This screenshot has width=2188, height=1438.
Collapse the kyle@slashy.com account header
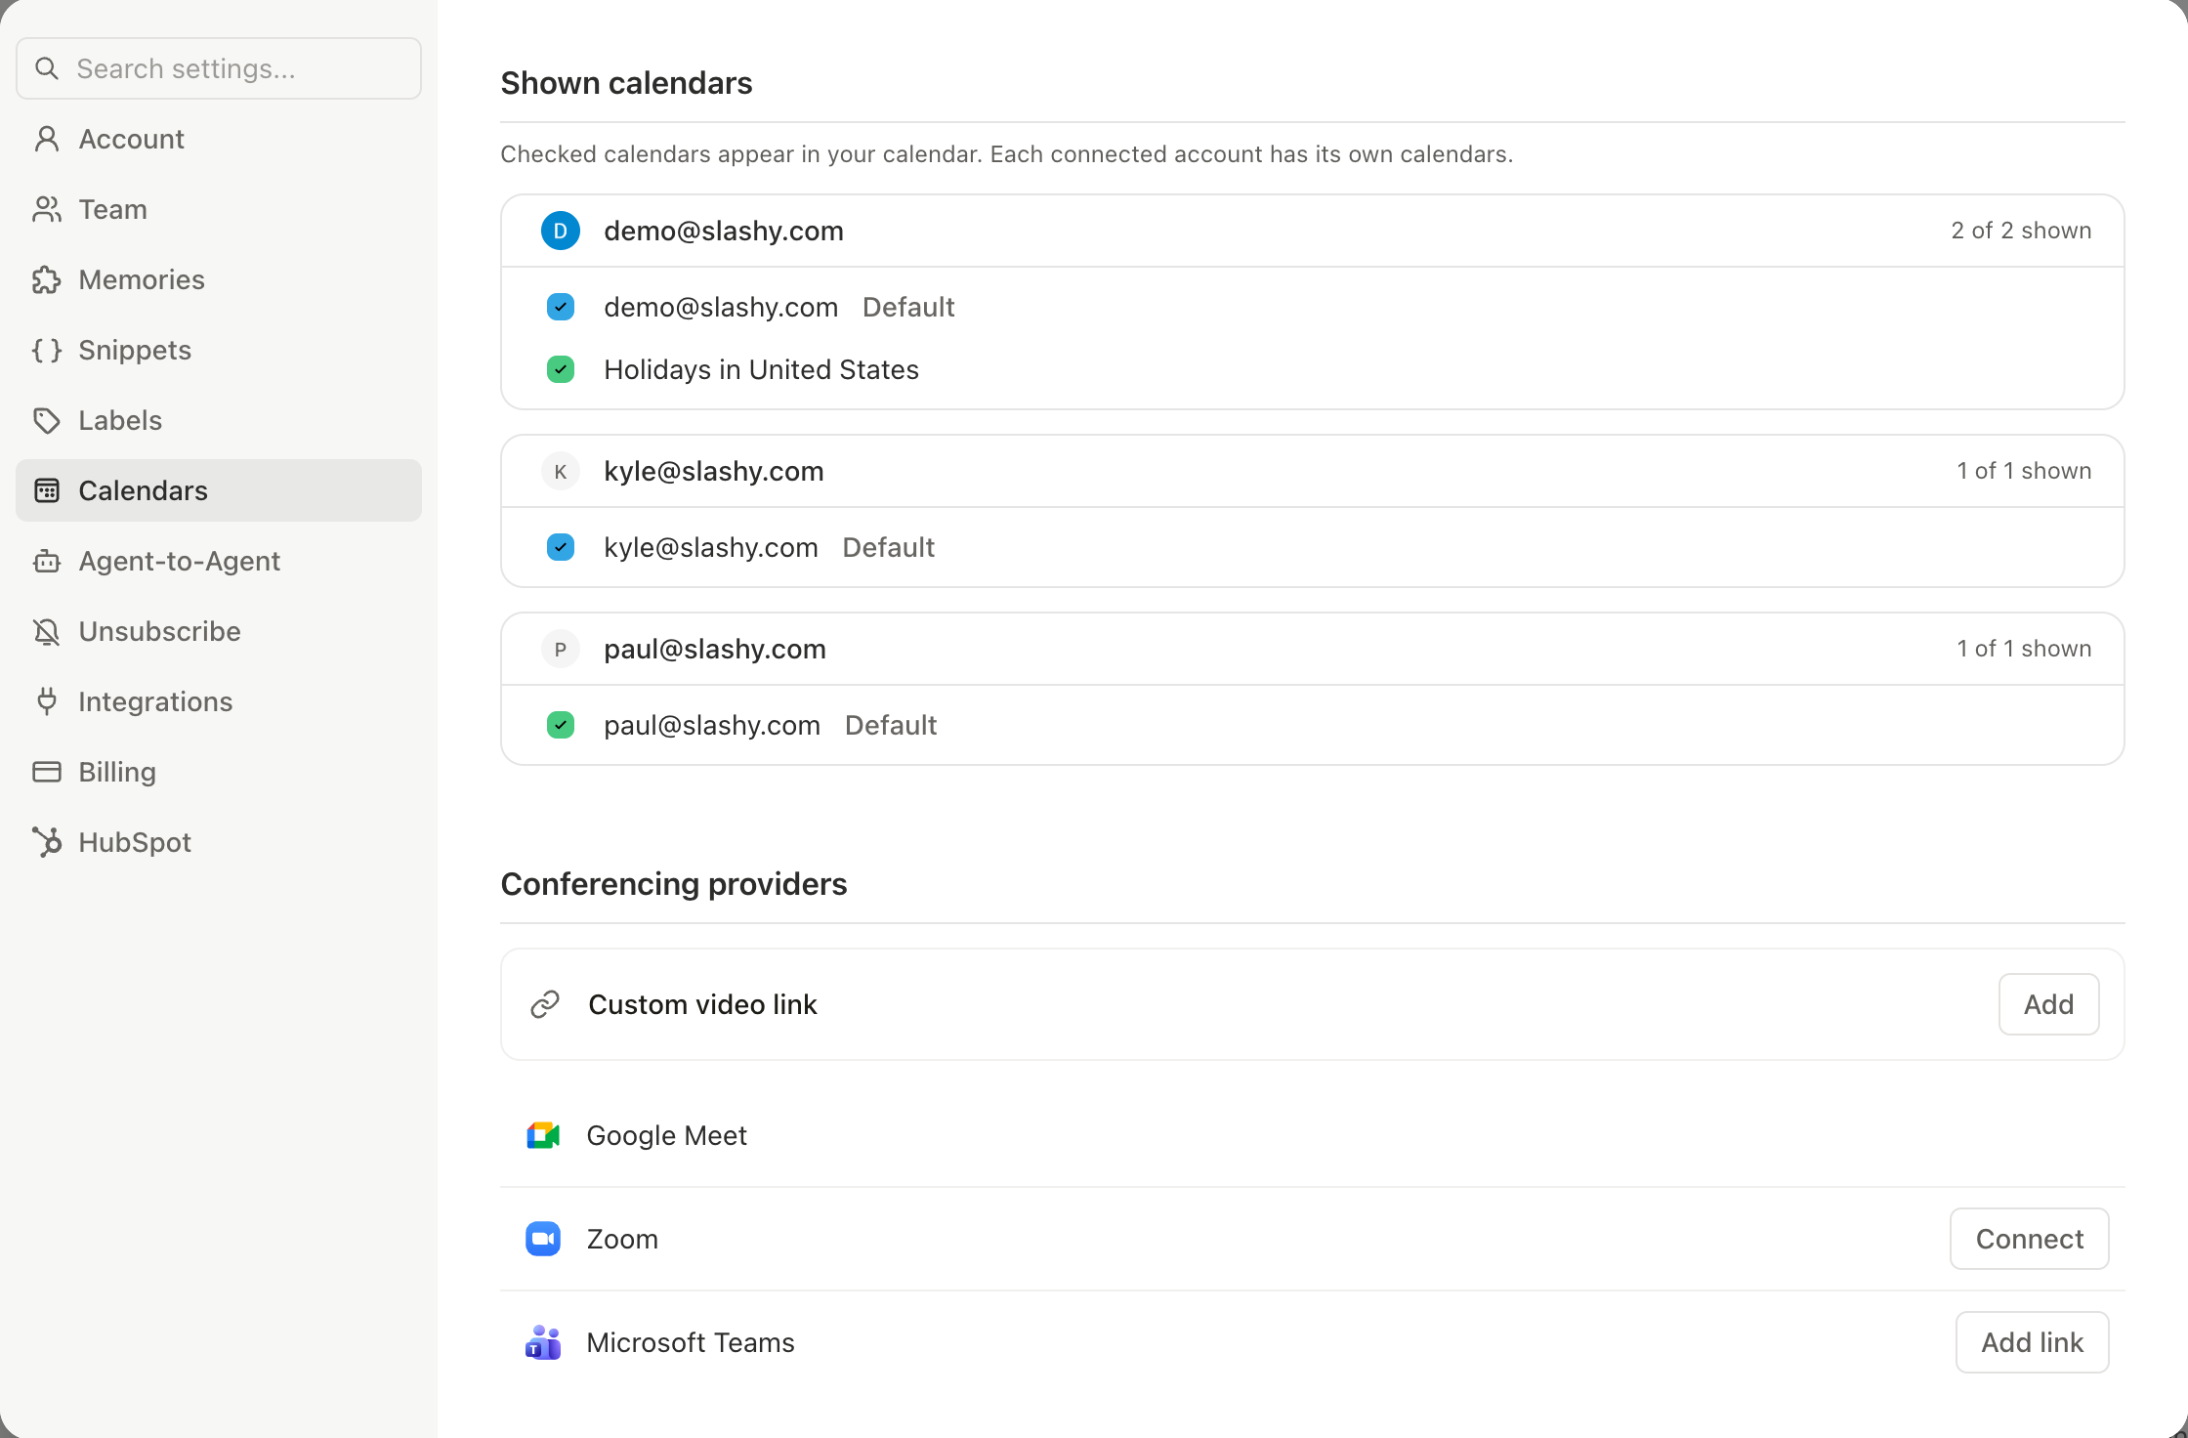(1312, 471)
